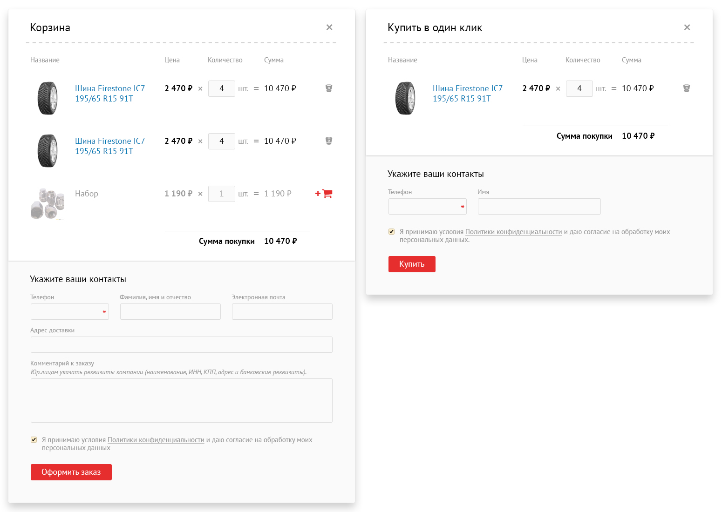Focus the Электронная почта field
The image size is (722, 512).
[282, 312]
